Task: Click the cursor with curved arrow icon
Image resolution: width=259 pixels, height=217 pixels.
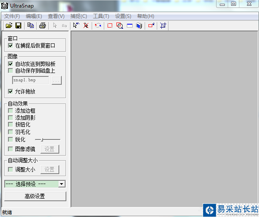Action: 76,25
